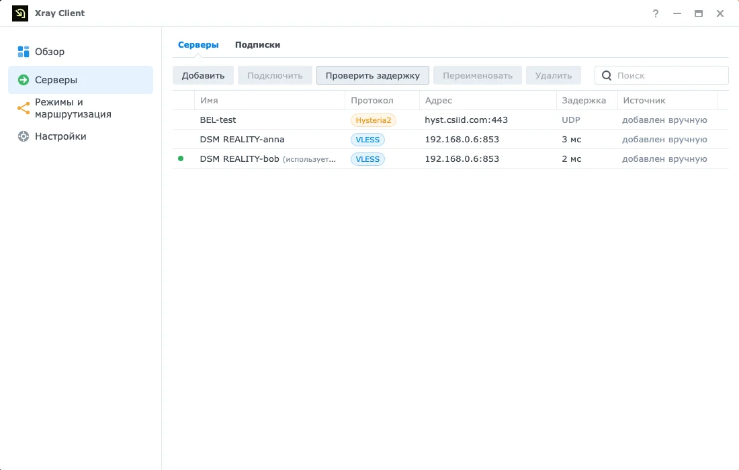This screenshot has height=470, width=739.
Task: Click the Удалить button
Action: click(554, 75)
